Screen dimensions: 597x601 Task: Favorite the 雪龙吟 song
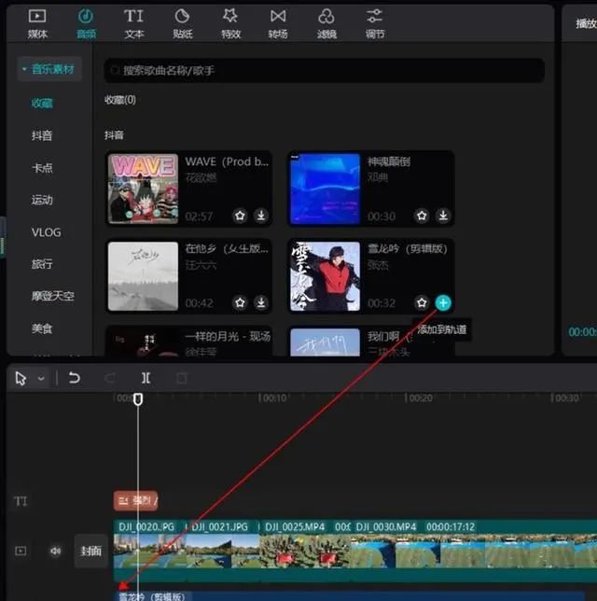click(422, 302)
